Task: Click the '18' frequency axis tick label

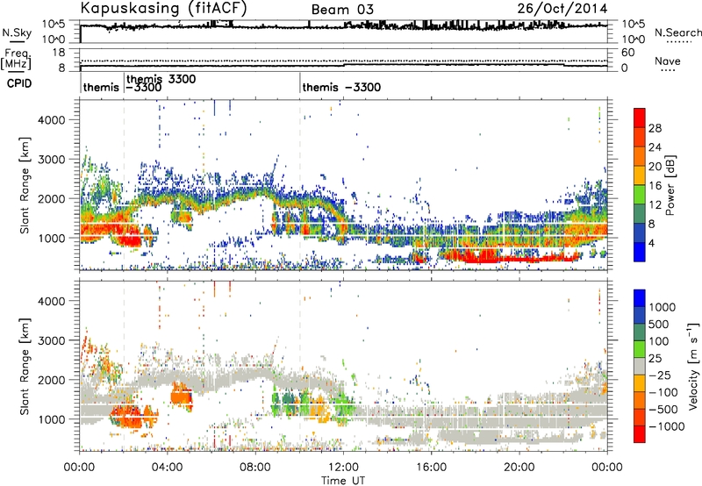Action: pyautogui.click(x=59, y=53)
